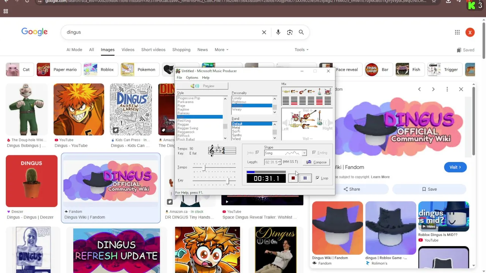
Task: Bookmark page with the star icon
Action: pos(434,1)
